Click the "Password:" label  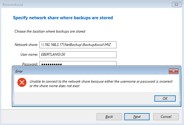[x=30, y=64]
